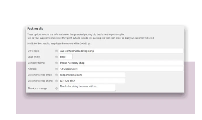Viewport: 202px width, 120px height.
Task: Open help icon beside Address
Action: 56,69
